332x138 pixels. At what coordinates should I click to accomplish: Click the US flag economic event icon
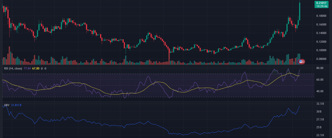click(302, 62)
